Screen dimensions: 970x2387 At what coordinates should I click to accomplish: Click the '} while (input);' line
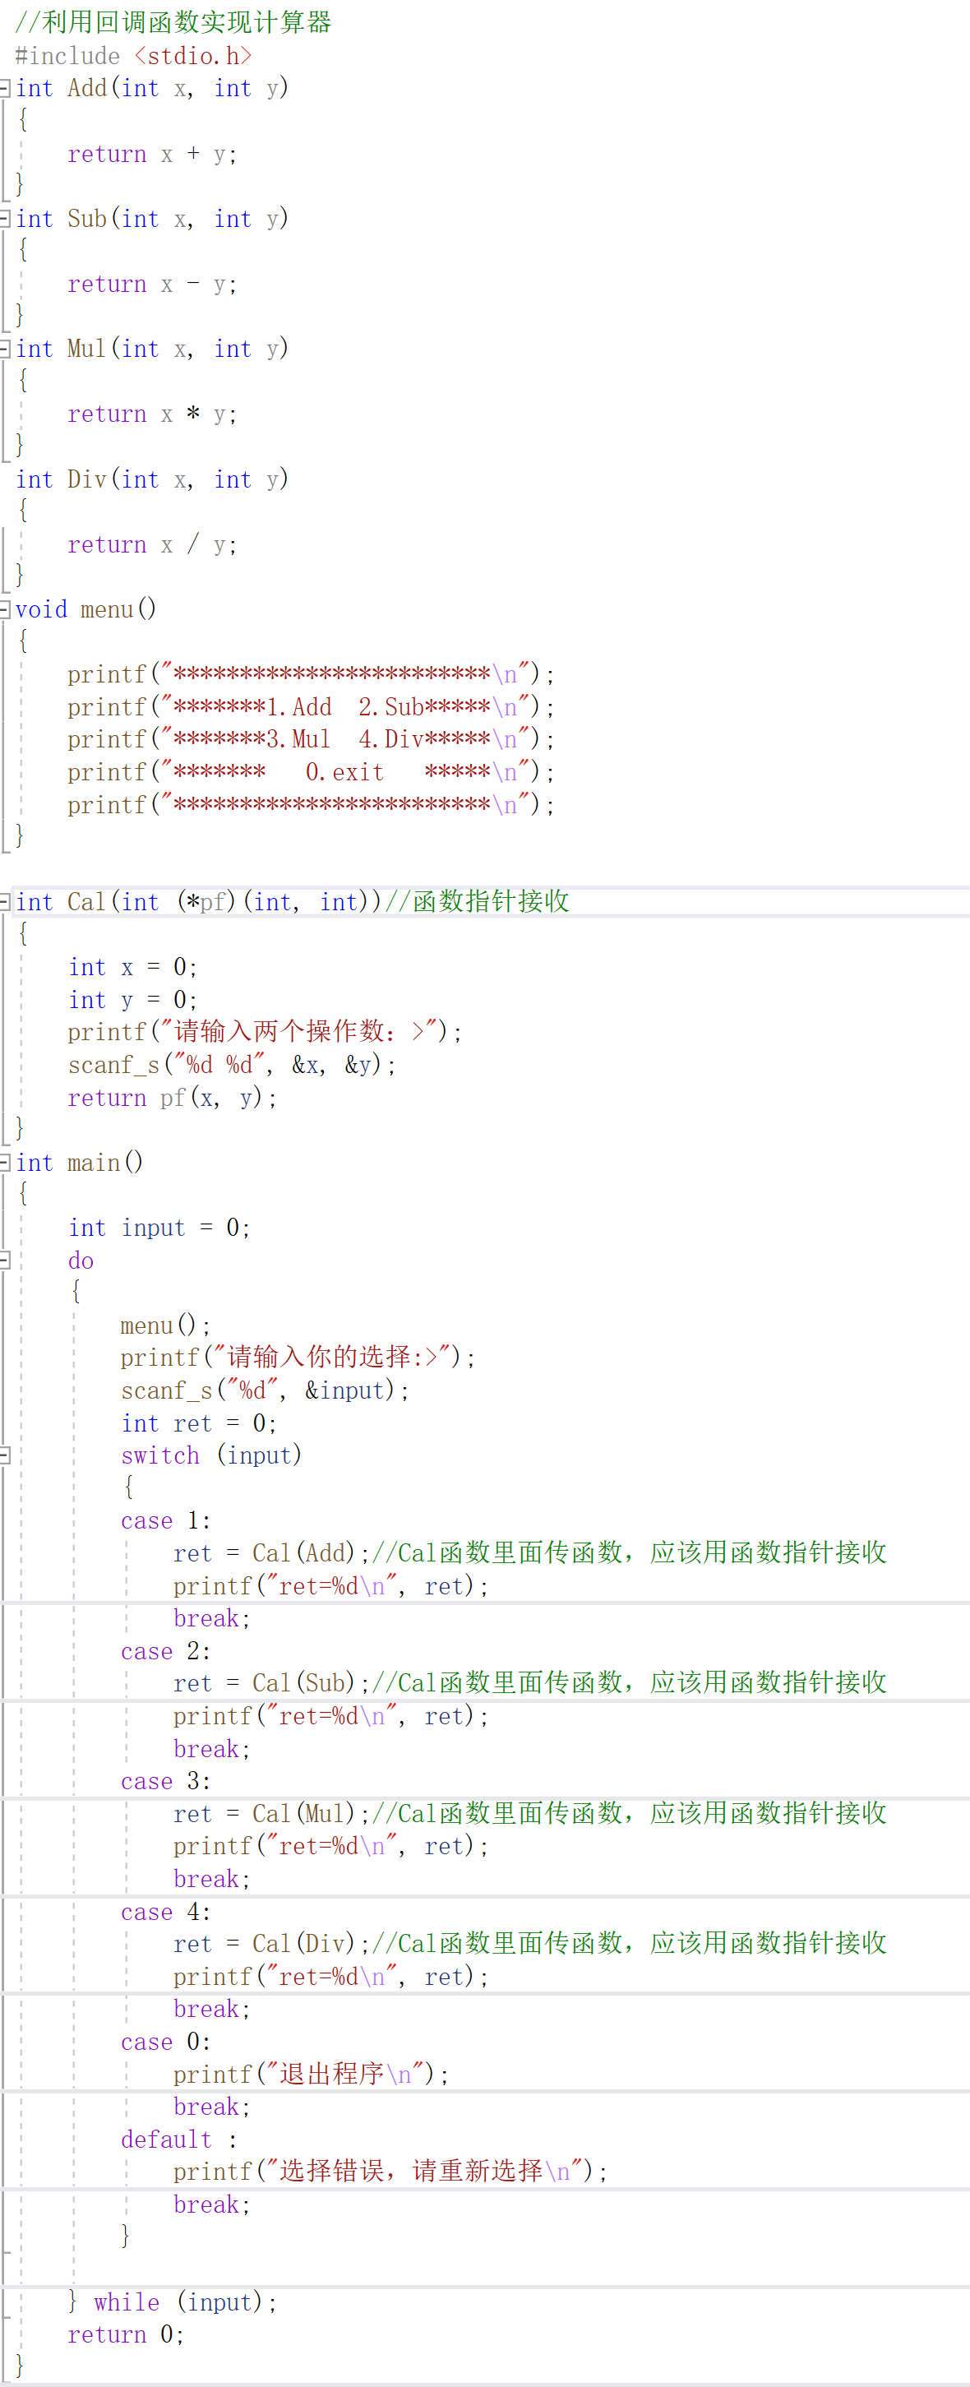click(173, 2302)
